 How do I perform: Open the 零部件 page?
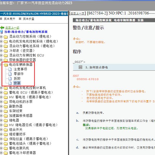(19, 74)
